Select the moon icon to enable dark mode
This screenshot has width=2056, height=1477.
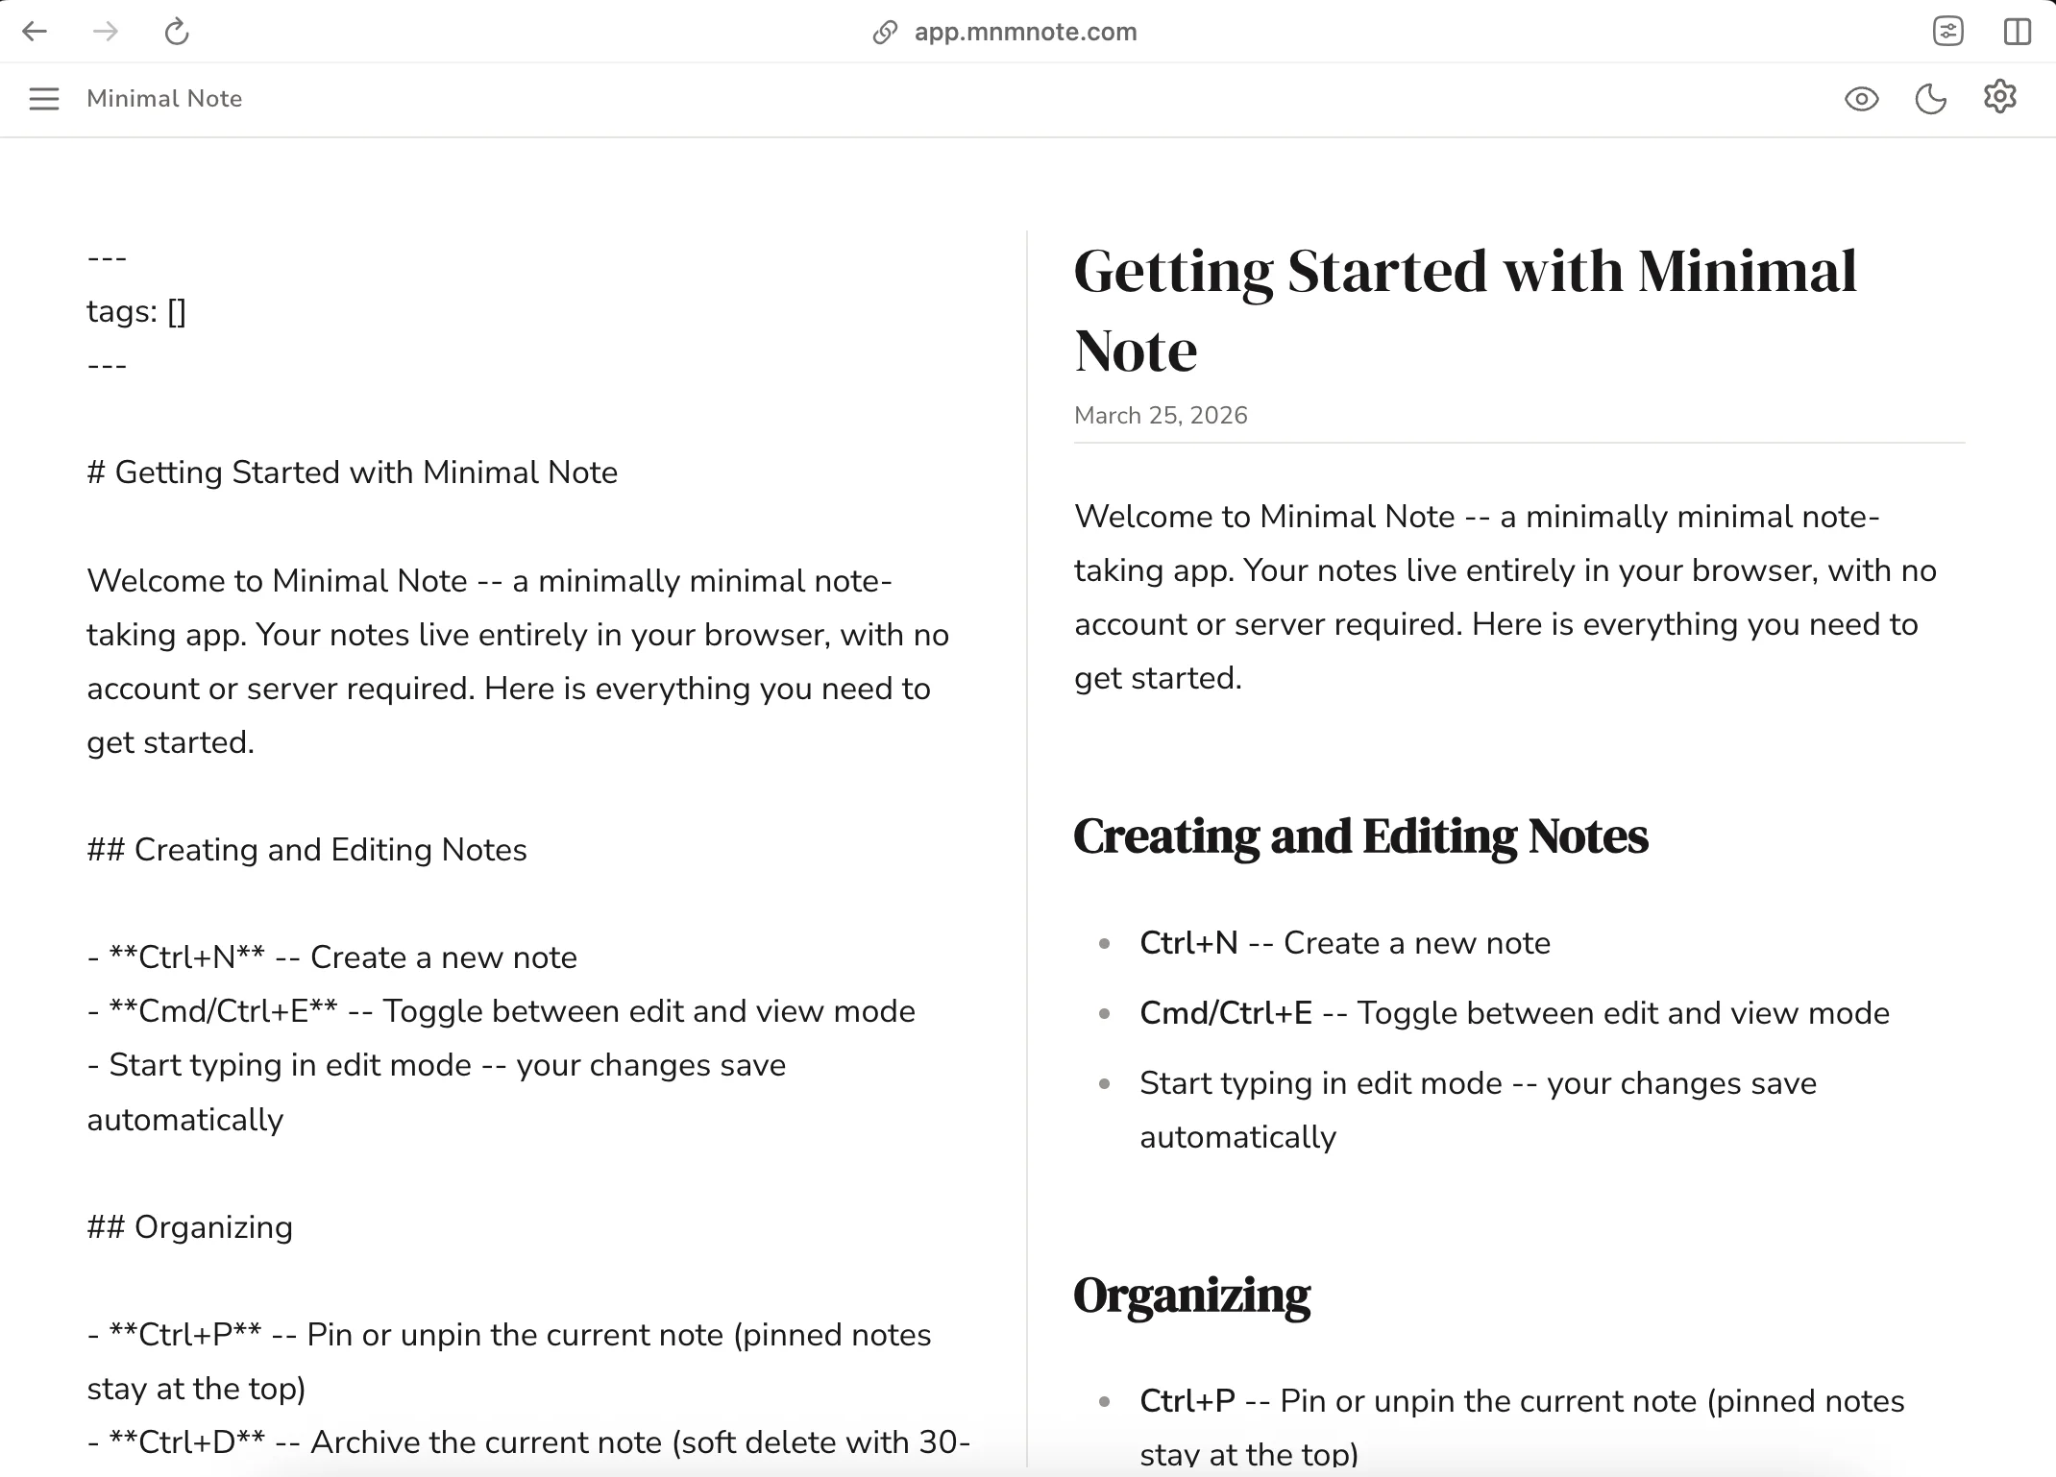click(1931, 98)
